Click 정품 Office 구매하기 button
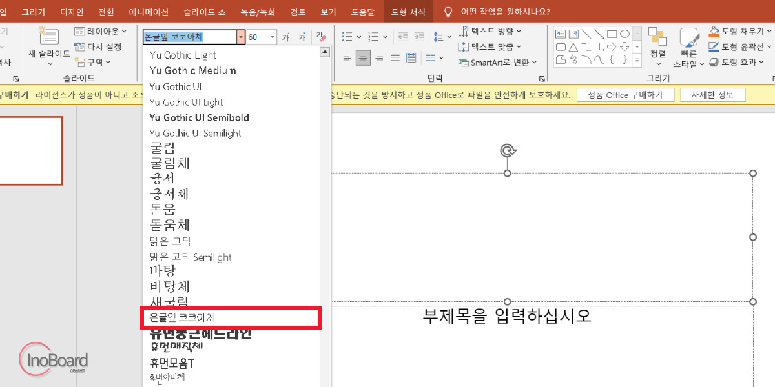The image size is (775, 387). click(625, 95)
